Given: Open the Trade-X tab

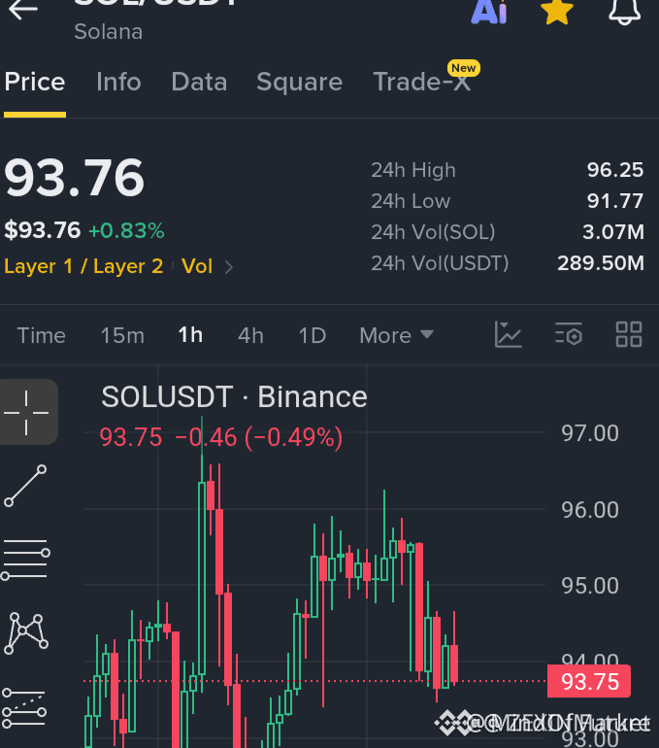Looking at the screenshot, I should [x=422, y=82].
